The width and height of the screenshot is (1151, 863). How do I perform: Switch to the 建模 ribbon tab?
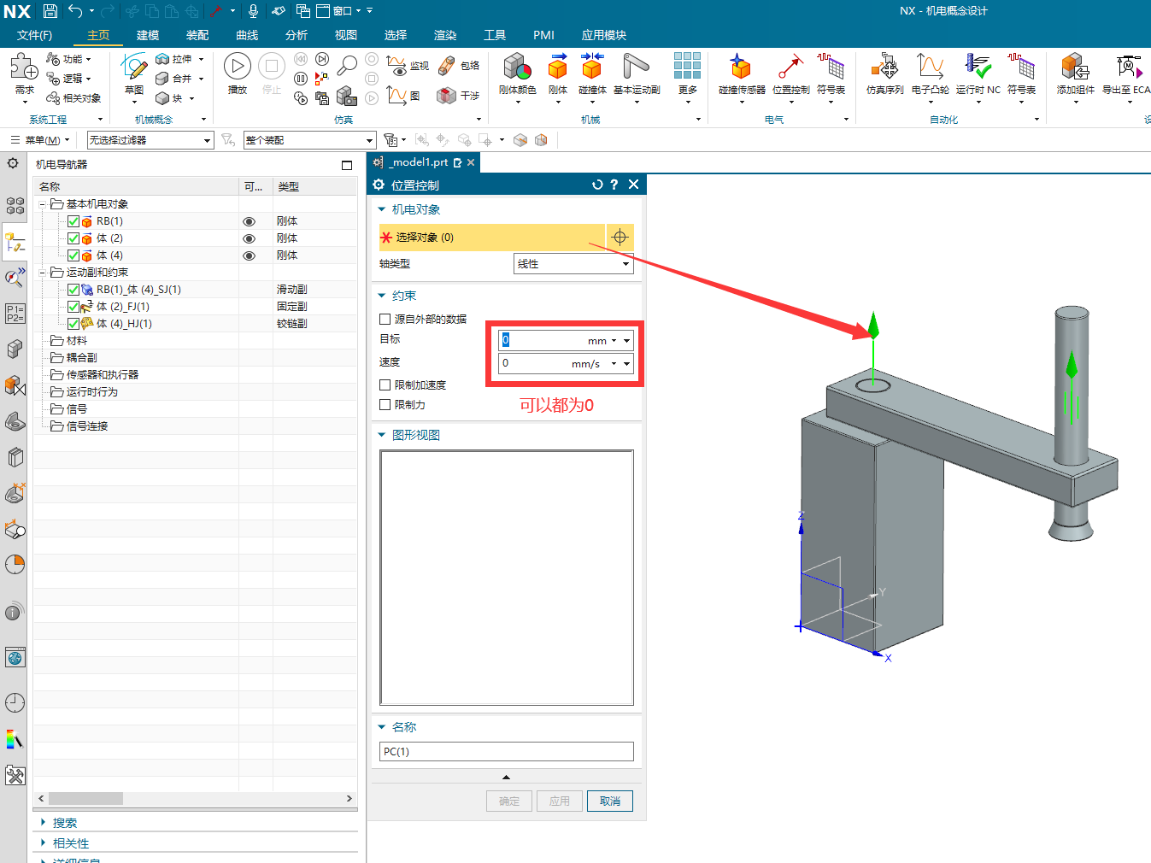(x=148, y=35)
